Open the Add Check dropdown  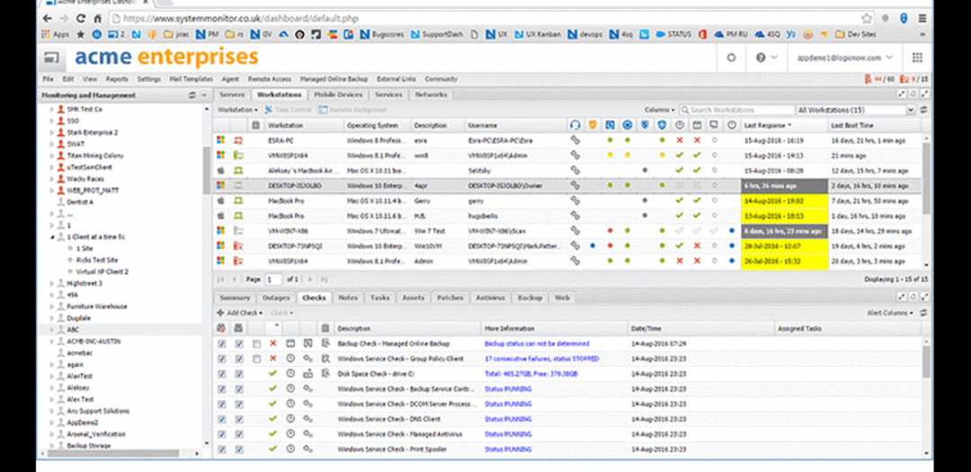point(241,313)
